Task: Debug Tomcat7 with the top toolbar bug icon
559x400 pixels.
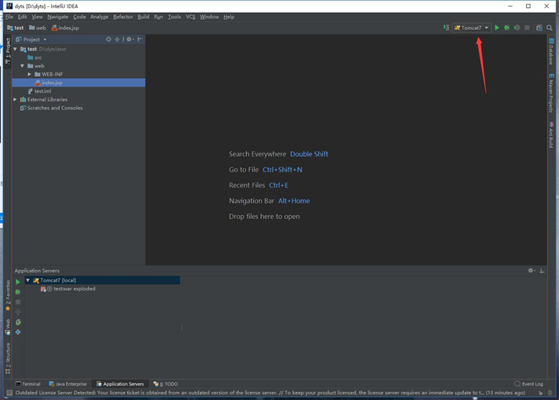Action: (506, 28)
